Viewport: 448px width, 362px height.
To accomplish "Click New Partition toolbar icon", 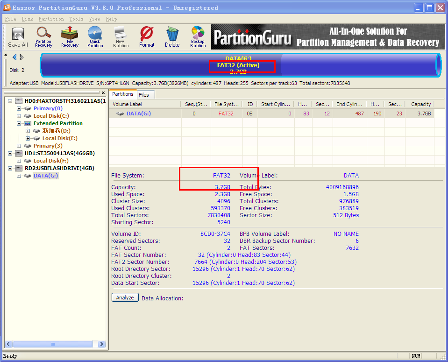I will coord(121,37).
